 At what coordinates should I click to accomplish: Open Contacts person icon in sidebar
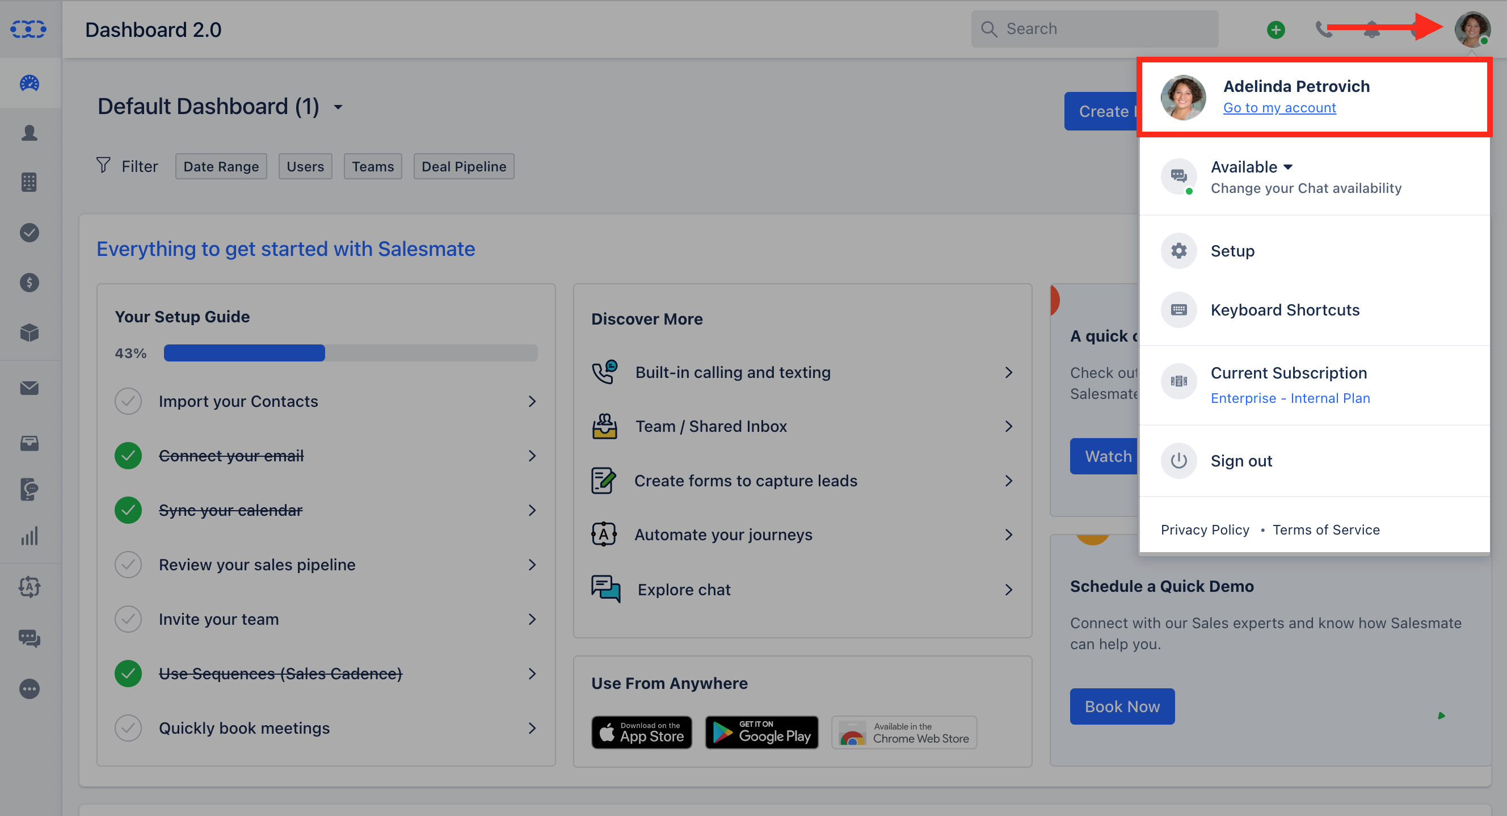[x=30, y=133]
